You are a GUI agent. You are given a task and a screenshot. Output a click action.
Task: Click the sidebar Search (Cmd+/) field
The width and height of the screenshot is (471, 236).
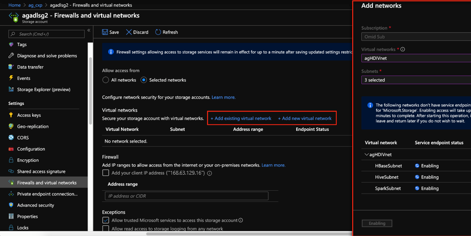[x=46, y=34]
